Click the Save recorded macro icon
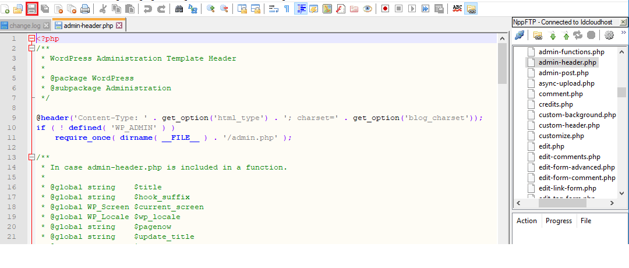629x268 pixels. click(439, 8)
